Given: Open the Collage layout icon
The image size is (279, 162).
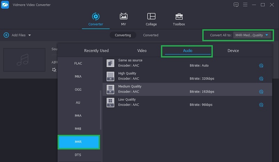Looking at the screenshot, I should (151, 16).
